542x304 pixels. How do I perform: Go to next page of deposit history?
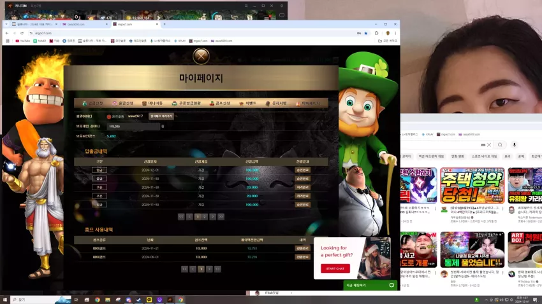pos(213,217)
